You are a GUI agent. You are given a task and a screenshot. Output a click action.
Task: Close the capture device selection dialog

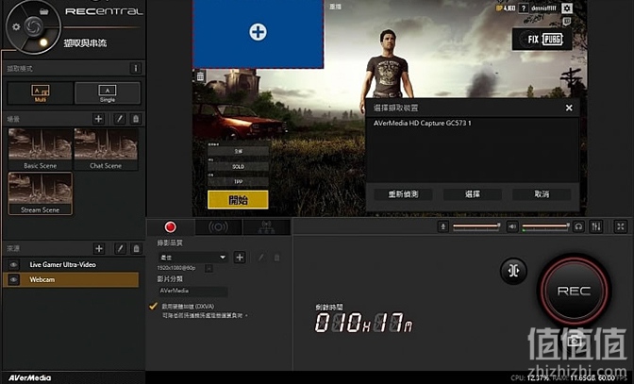point(569,108)
